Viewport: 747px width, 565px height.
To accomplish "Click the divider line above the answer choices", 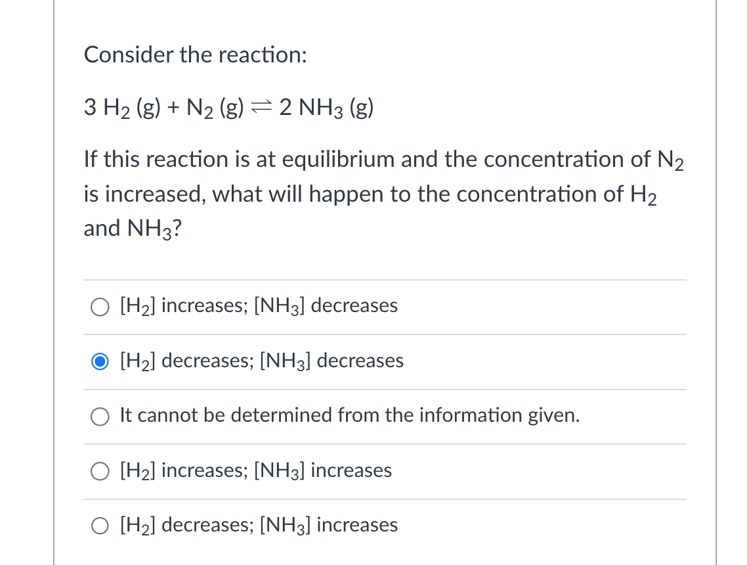I will pos(386,279).
